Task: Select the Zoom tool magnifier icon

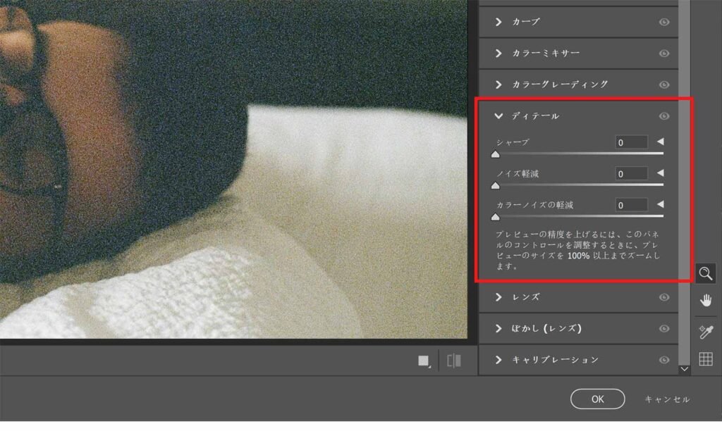Action: pyautogui.click(x=706, y=273)
